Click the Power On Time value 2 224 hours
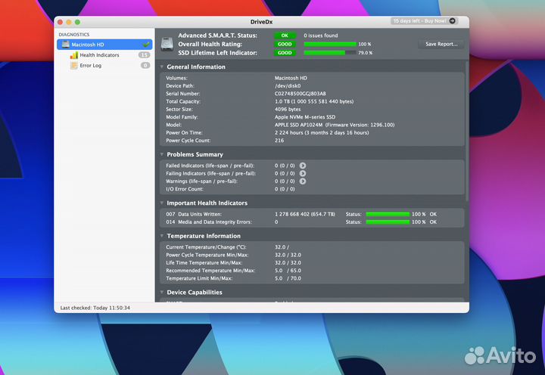The image size is (545, 375). click(322, 132)
